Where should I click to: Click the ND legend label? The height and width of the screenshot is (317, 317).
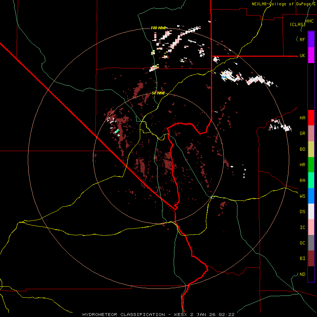[302, 274]
